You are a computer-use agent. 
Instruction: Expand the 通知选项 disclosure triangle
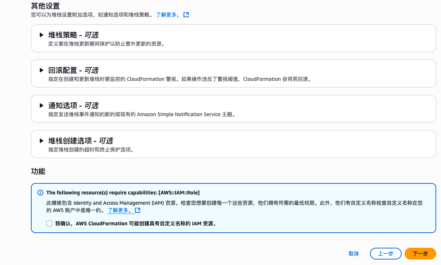pos(41,105)
